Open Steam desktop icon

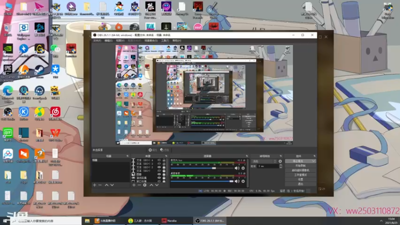click(39, 71)
